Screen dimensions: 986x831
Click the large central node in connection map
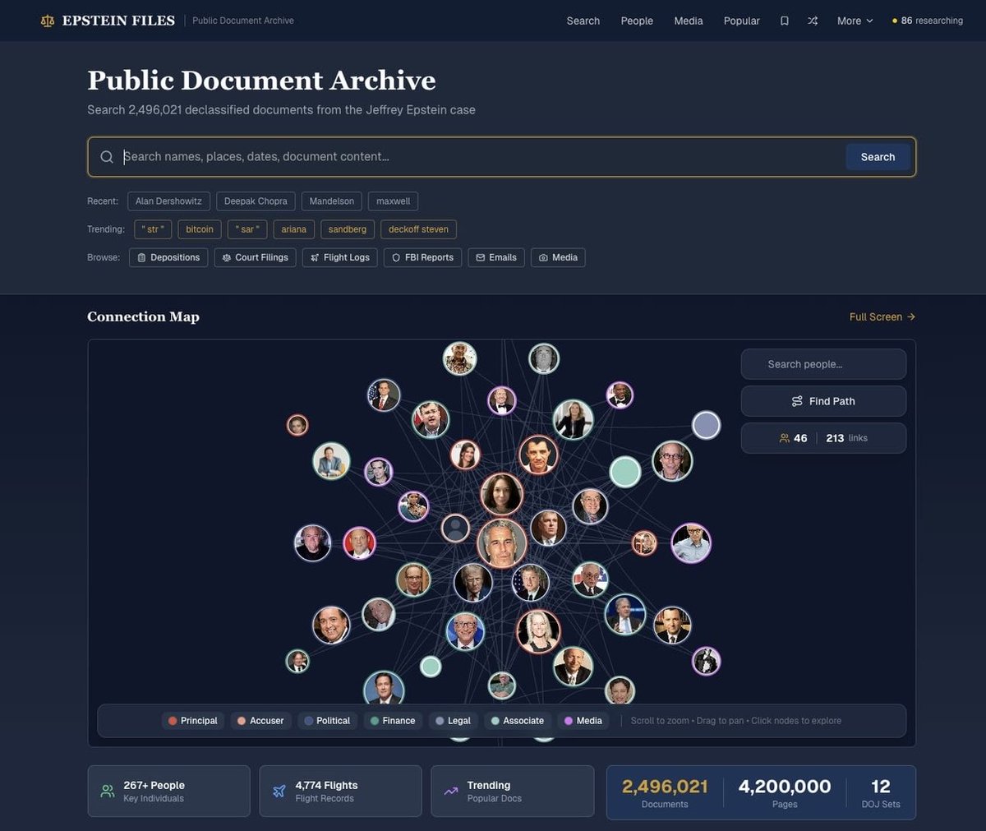(502, 543)
